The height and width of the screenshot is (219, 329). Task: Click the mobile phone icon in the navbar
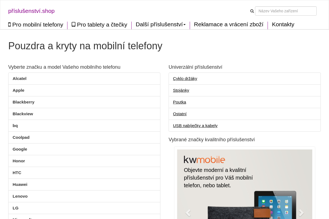10,24
